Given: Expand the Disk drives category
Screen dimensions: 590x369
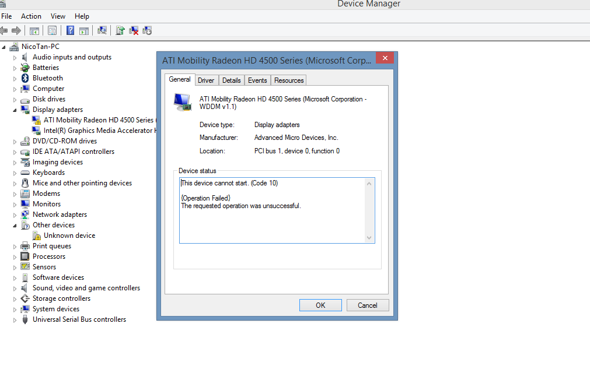Looking at the screenshot, I should (x=15, y=100).
